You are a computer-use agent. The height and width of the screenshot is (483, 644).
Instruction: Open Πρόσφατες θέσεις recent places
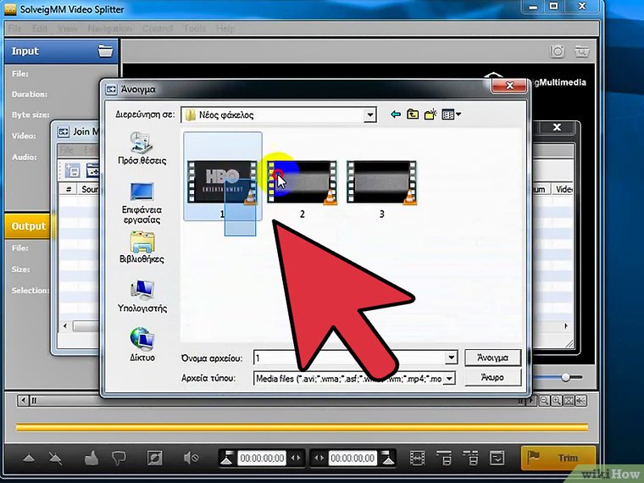point(142,148)
